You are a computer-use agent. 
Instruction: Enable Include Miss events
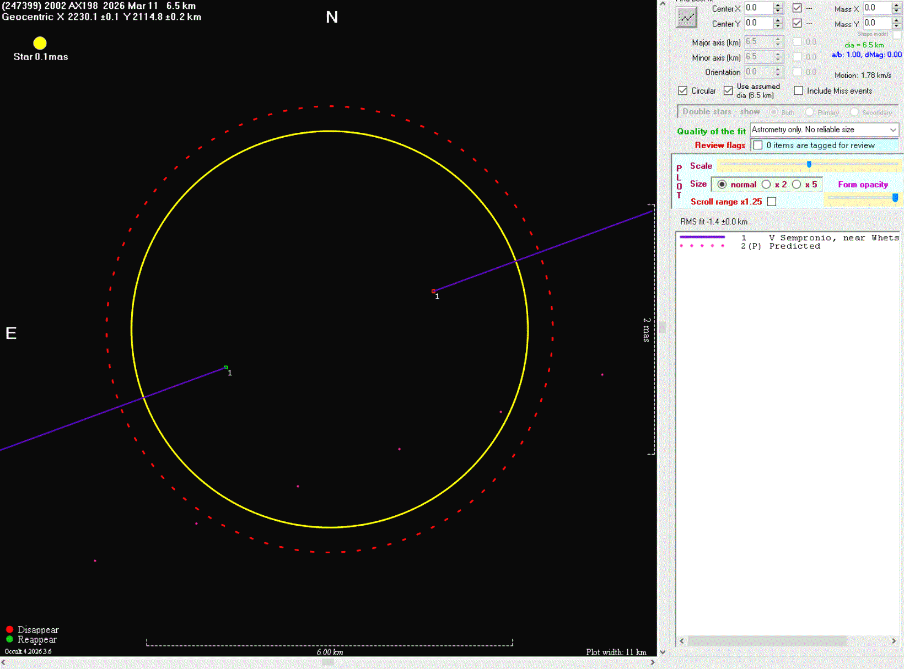pos(798,91)
